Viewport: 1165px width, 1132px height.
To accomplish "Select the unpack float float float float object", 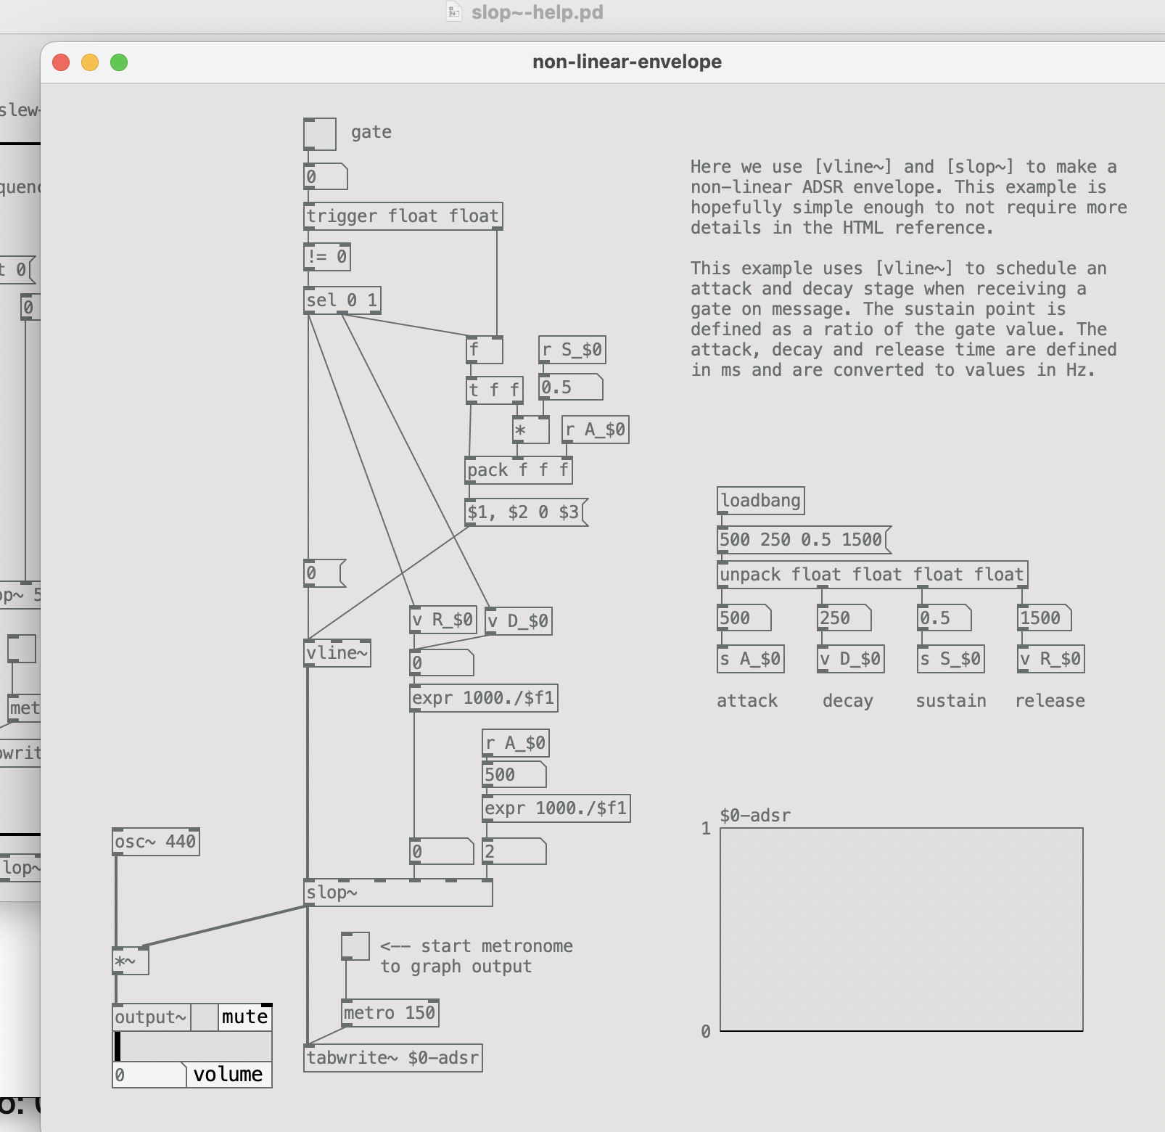I will coord(872,575).
